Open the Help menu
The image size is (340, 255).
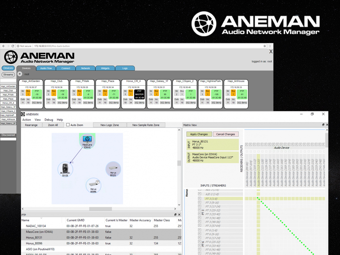pyautogui.click(x=60, y=120)
